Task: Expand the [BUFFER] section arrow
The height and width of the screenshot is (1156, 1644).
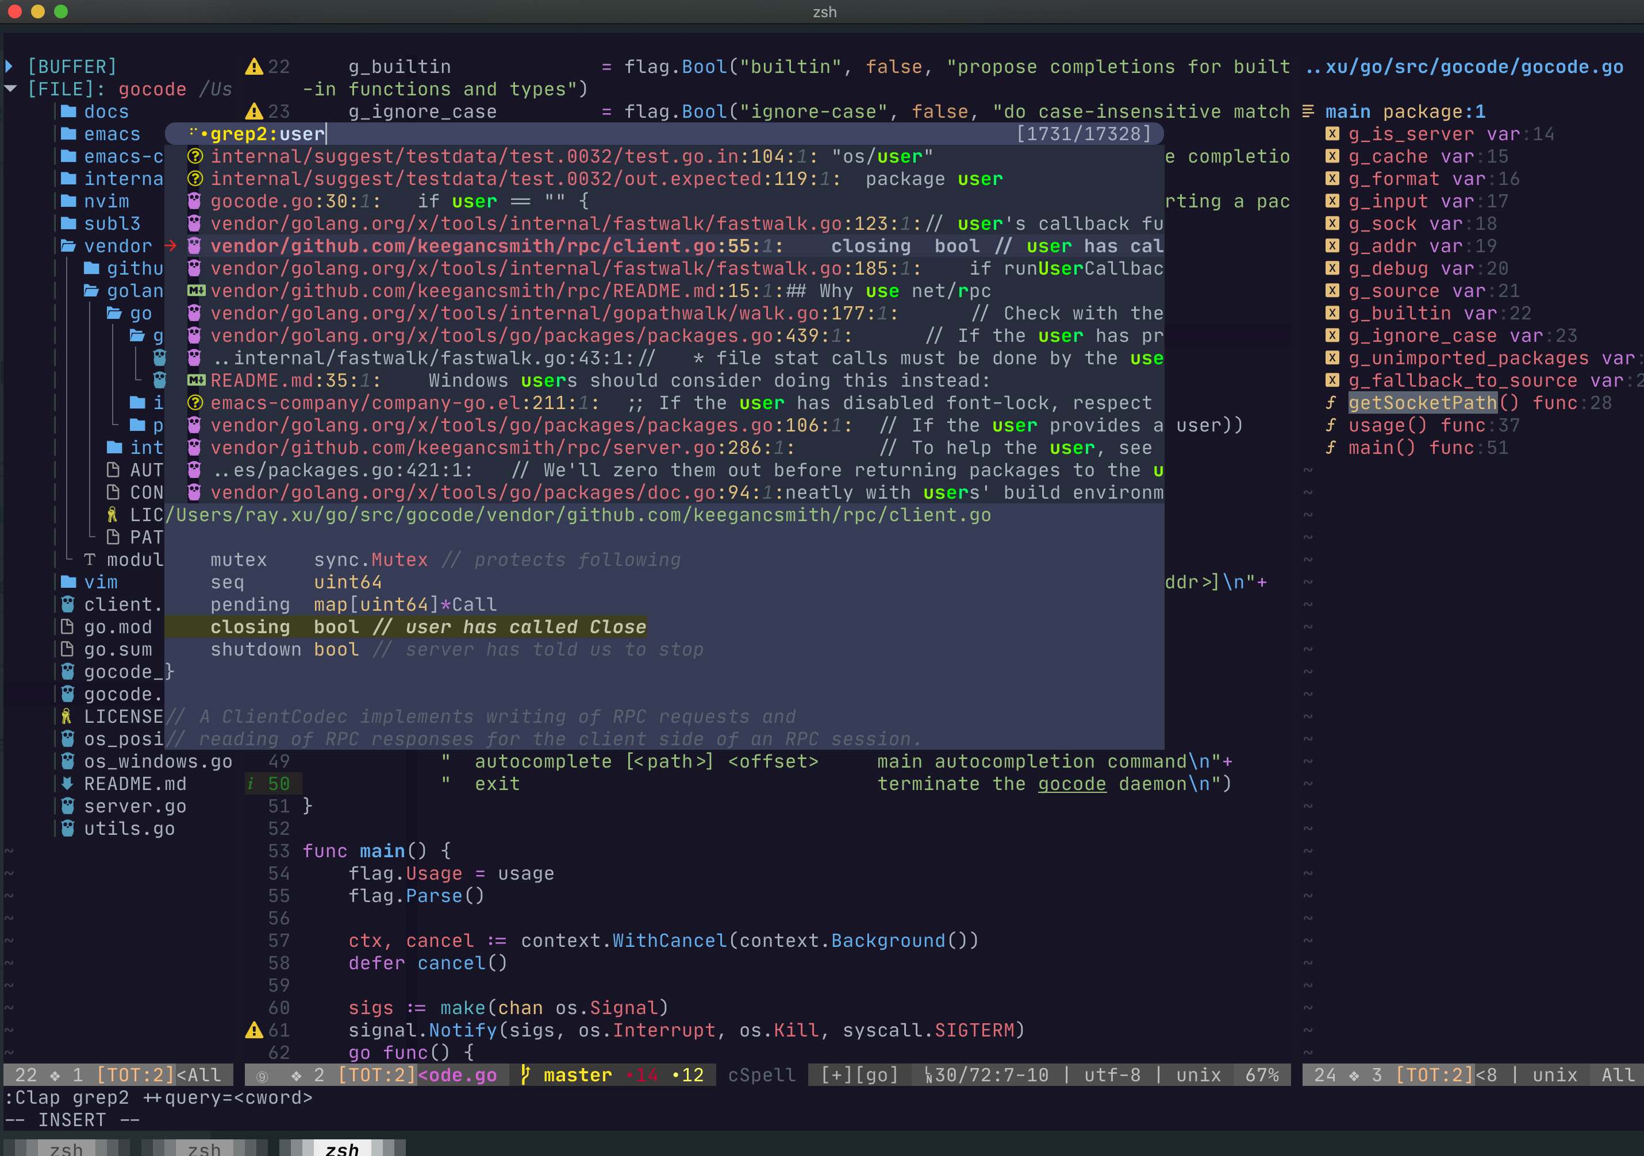Action: 9,67
